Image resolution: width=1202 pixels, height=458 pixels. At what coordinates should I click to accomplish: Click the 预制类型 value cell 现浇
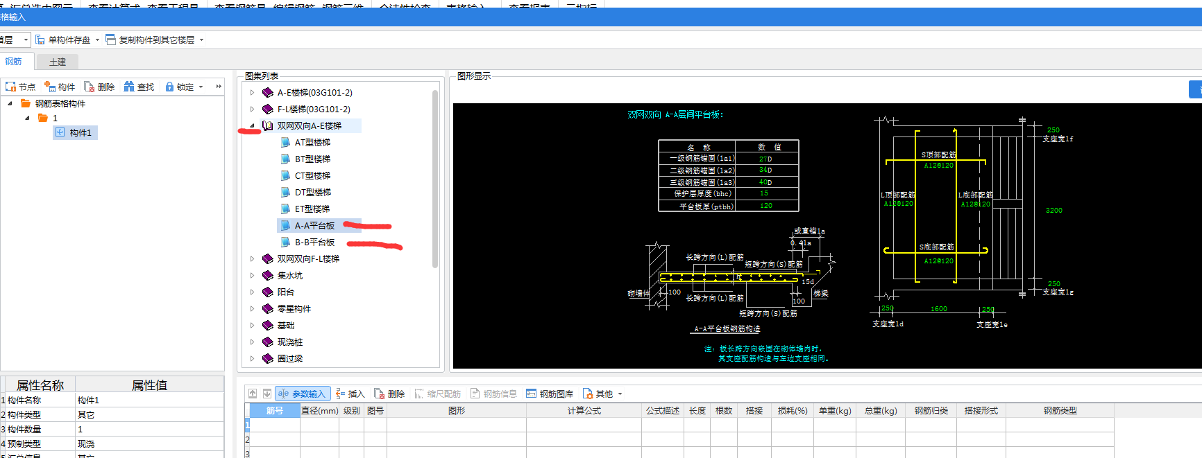149,443
